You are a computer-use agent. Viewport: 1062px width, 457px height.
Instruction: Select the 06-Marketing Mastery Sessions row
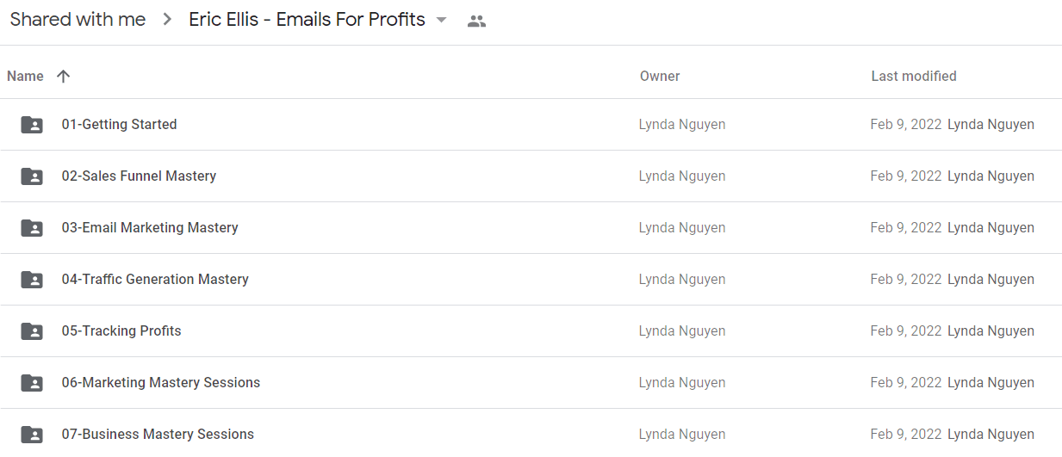point(531,383)
